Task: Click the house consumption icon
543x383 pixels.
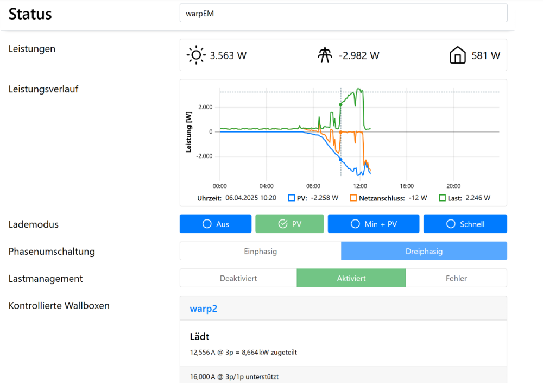Action: click(x=458, y=55)
